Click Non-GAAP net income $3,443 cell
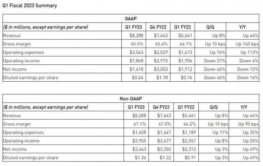The width and height of the screenshot is (263, 166). [136, 150]
